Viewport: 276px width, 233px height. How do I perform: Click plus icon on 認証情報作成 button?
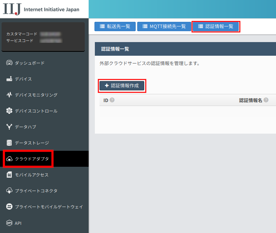tap(107, 86)
